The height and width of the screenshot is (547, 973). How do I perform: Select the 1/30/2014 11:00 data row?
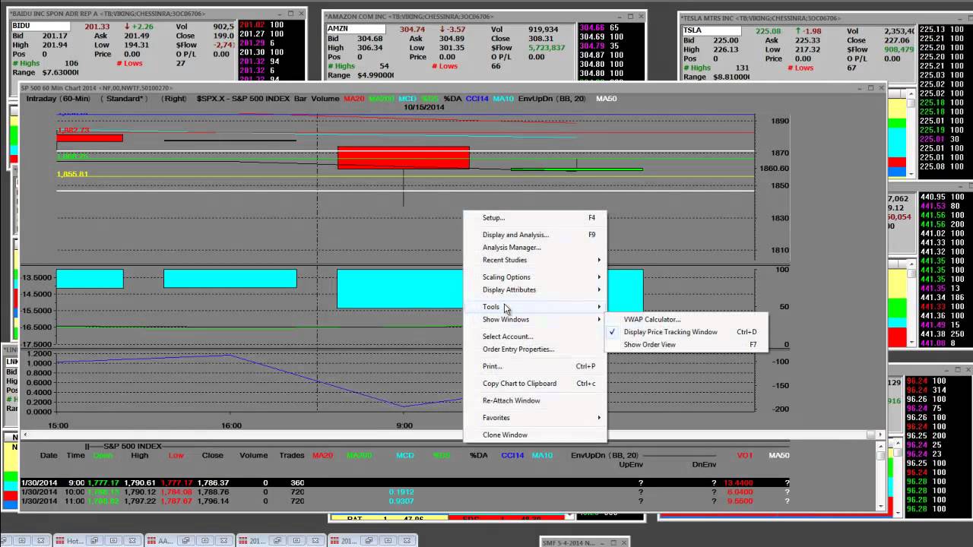[407, 501]
